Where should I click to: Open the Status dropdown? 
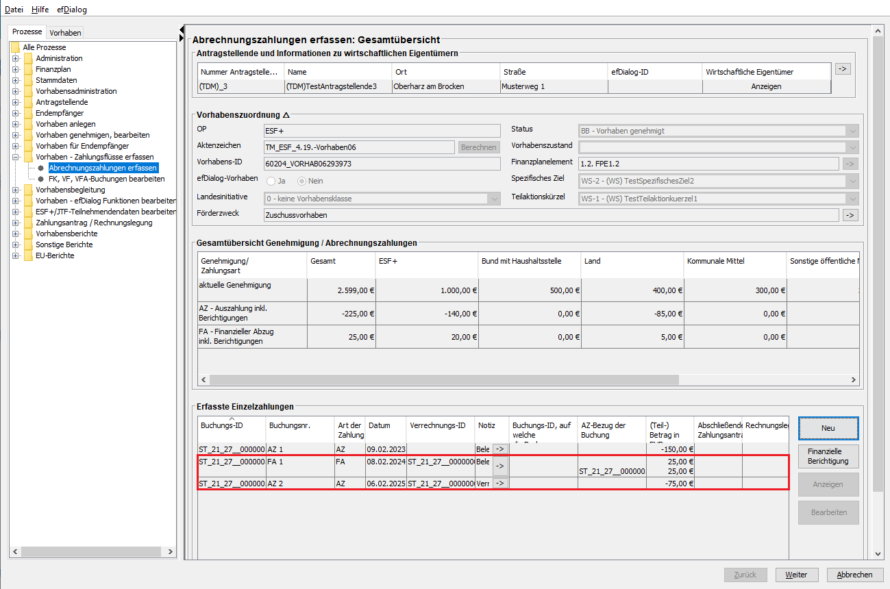pos(852,131)
